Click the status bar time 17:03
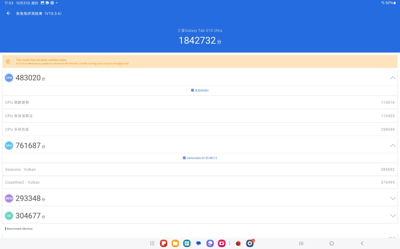Image resolution: width=400 pixels, height=249 pixels. 9,3
